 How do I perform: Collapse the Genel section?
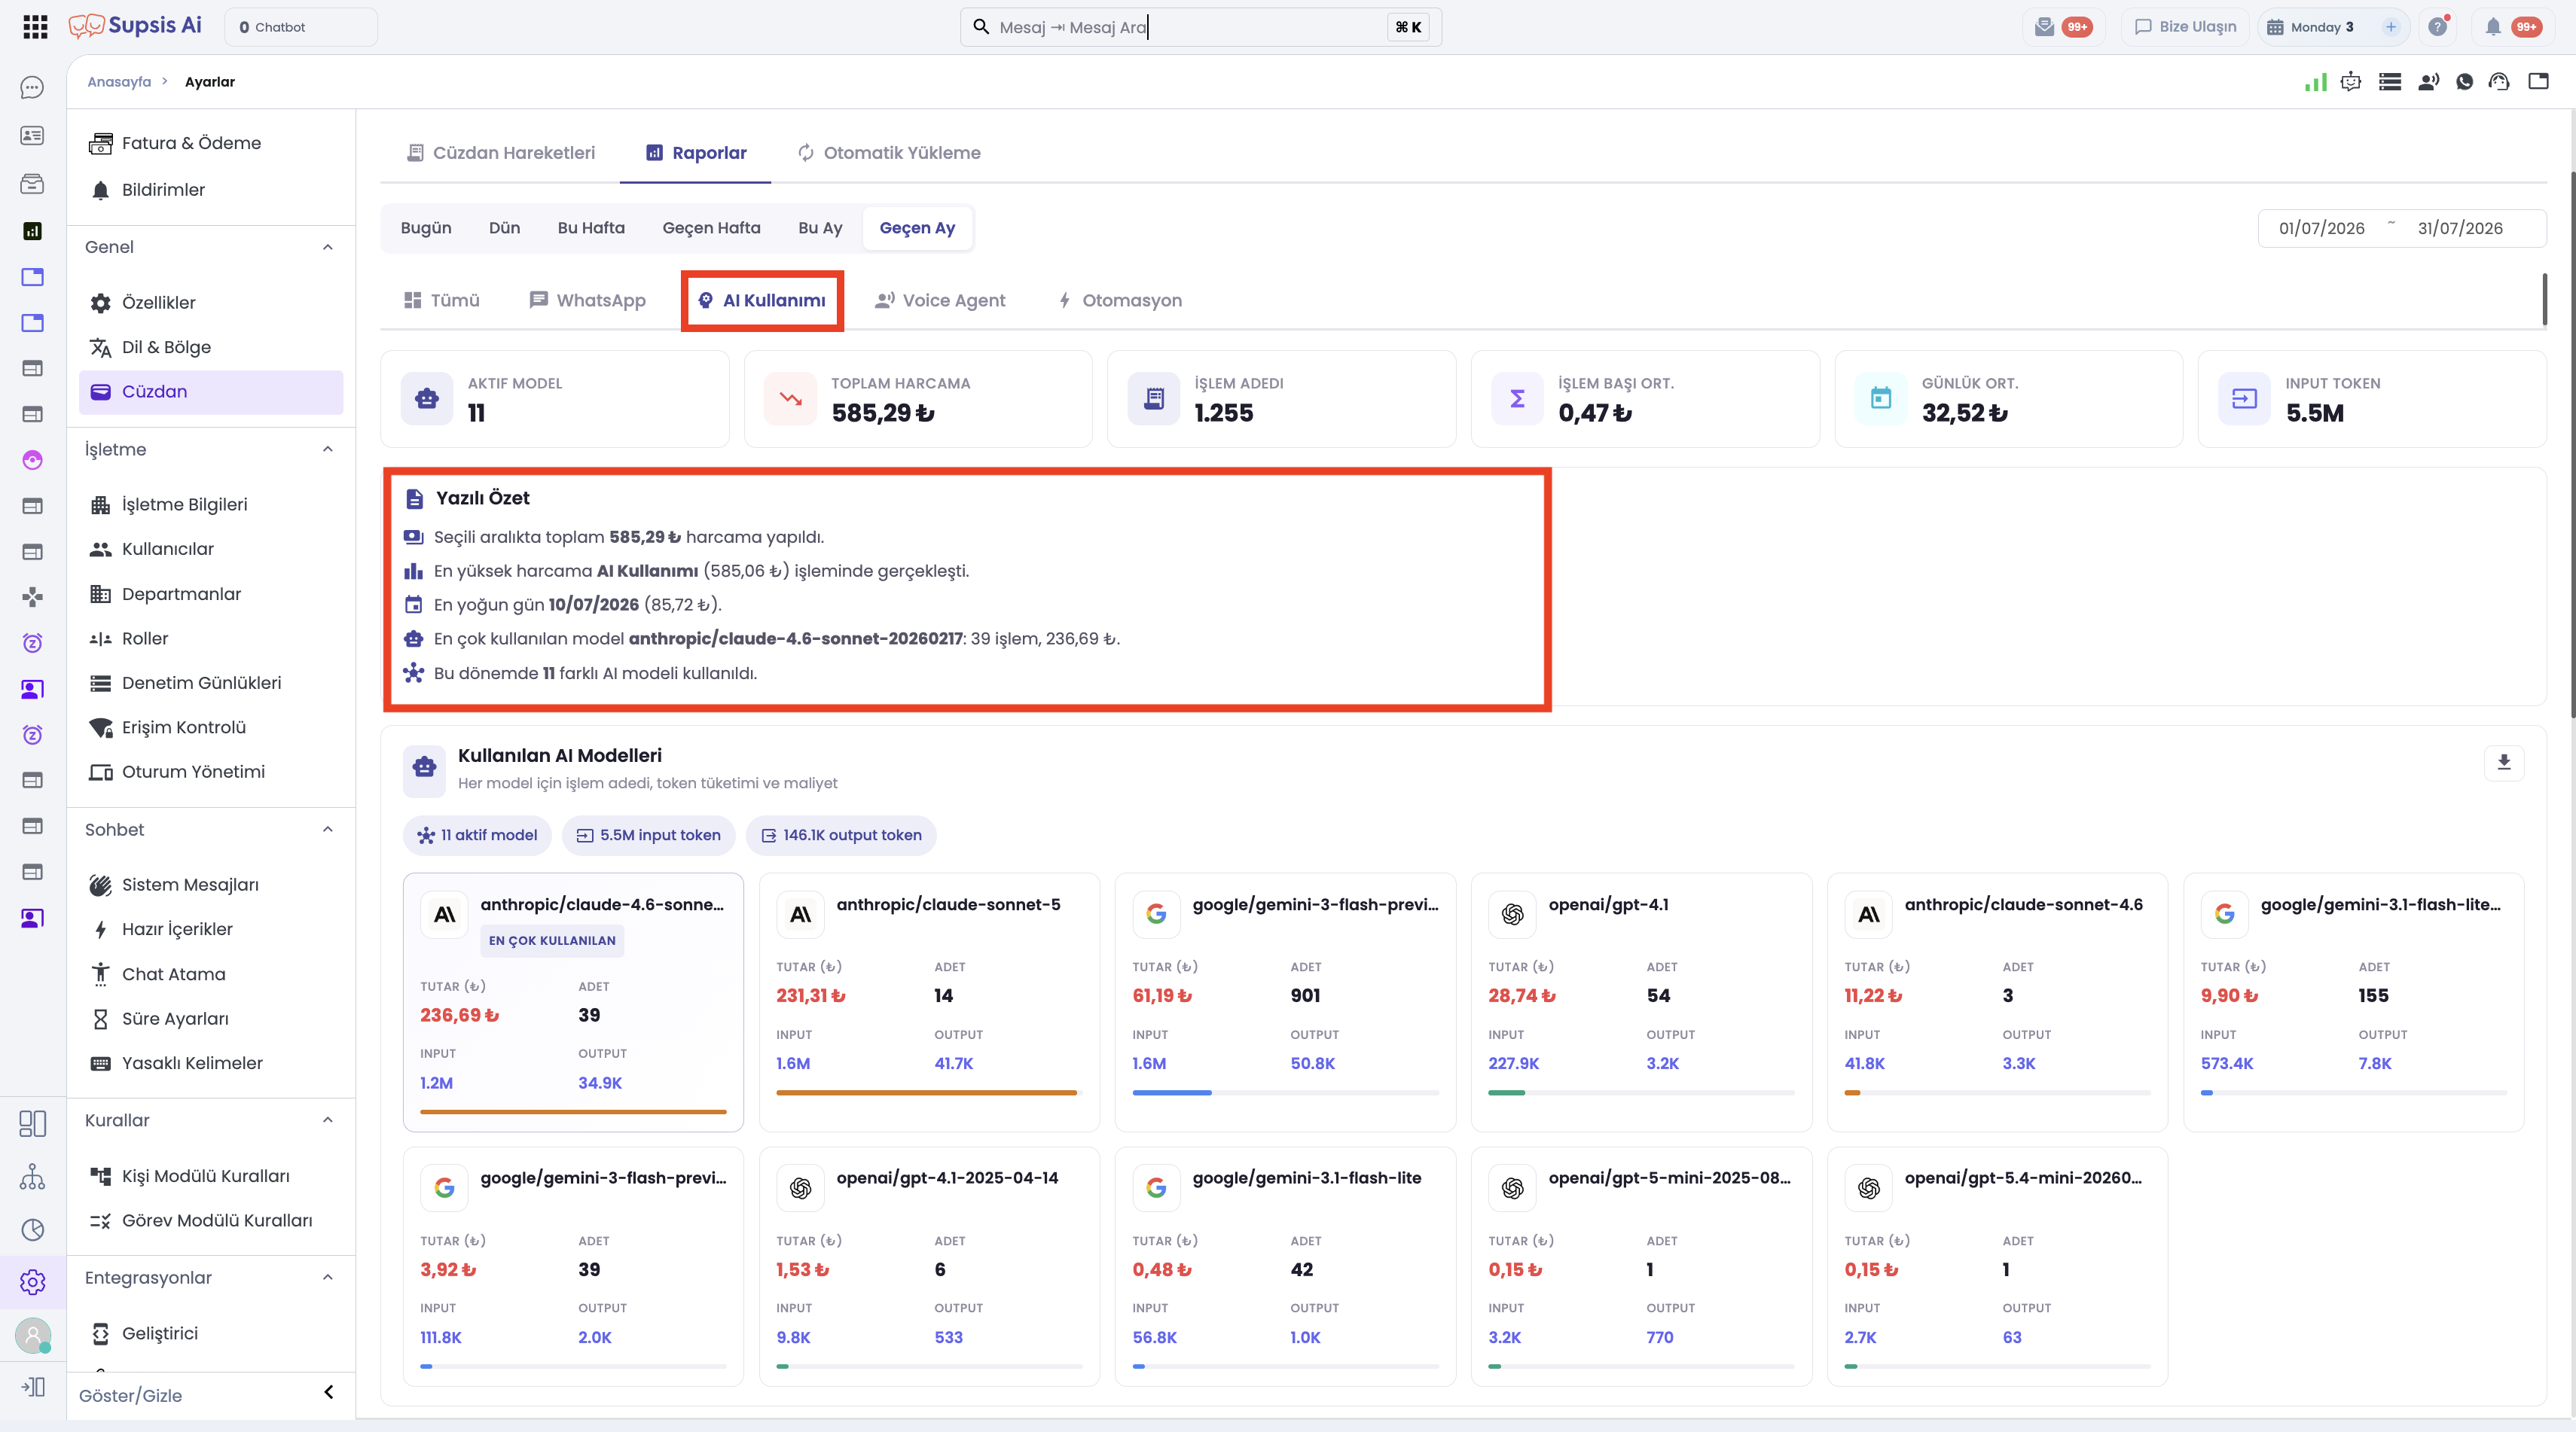pos(328,247)
